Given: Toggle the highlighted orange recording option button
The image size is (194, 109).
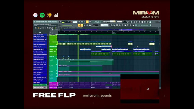Looking at the screenshot, I should pos(87,22).
